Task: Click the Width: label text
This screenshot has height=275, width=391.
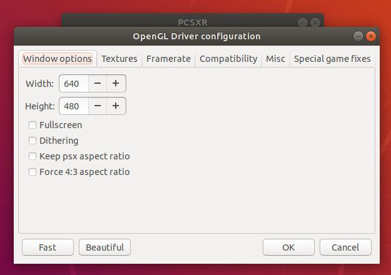Action: click(39, 84)
